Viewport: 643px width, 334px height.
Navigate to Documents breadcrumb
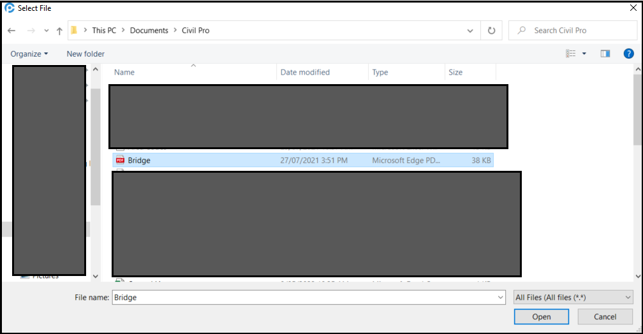pyautogui.click(x=149, y=31)
